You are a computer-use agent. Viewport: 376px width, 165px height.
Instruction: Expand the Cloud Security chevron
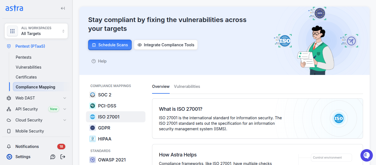point(65,120)
